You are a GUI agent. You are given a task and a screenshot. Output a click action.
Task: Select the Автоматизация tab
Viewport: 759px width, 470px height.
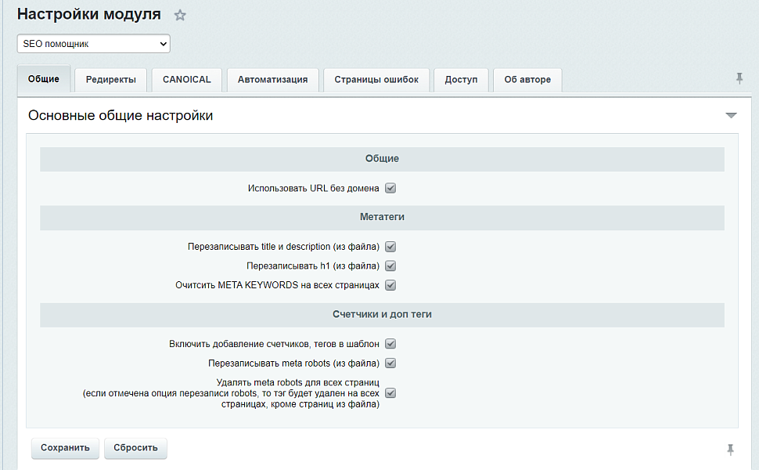pyautogui.click(x=272, y=79)
